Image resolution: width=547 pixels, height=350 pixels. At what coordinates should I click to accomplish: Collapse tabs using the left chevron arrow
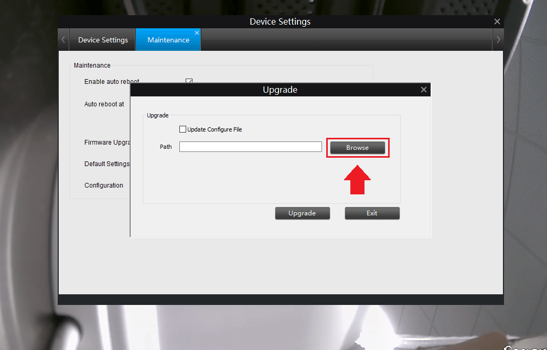tap(63, 39)
